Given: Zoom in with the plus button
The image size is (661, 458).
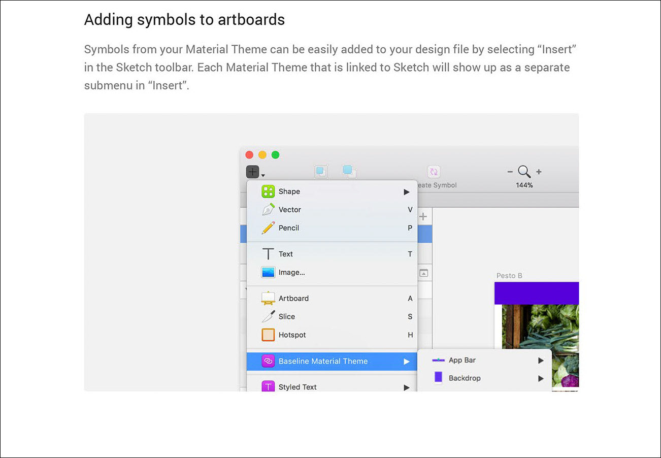Looking at the screenshot, I should click(x=539, y=172).
